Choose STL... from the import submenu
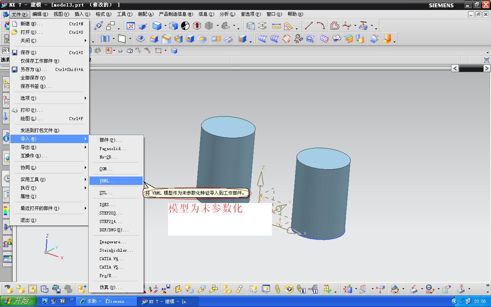Viewport: 491px width, 307px height. coord(106,193)
